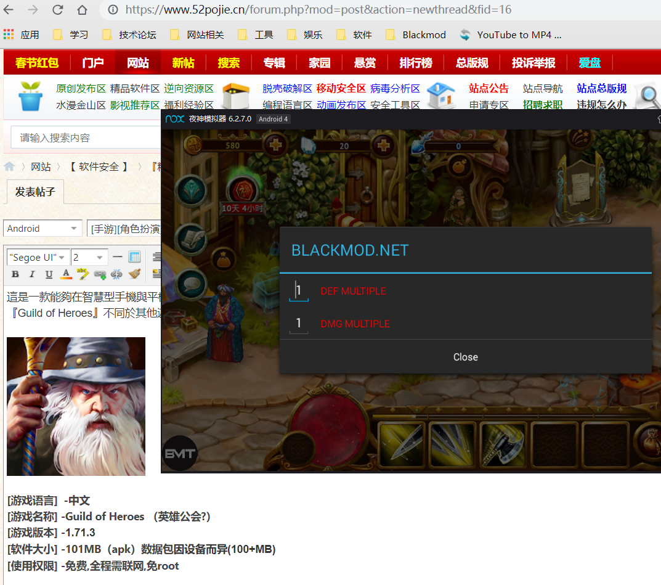Visit the 站点公告 link
Viewport: 661px width, 585px height.
pos(489,88)
